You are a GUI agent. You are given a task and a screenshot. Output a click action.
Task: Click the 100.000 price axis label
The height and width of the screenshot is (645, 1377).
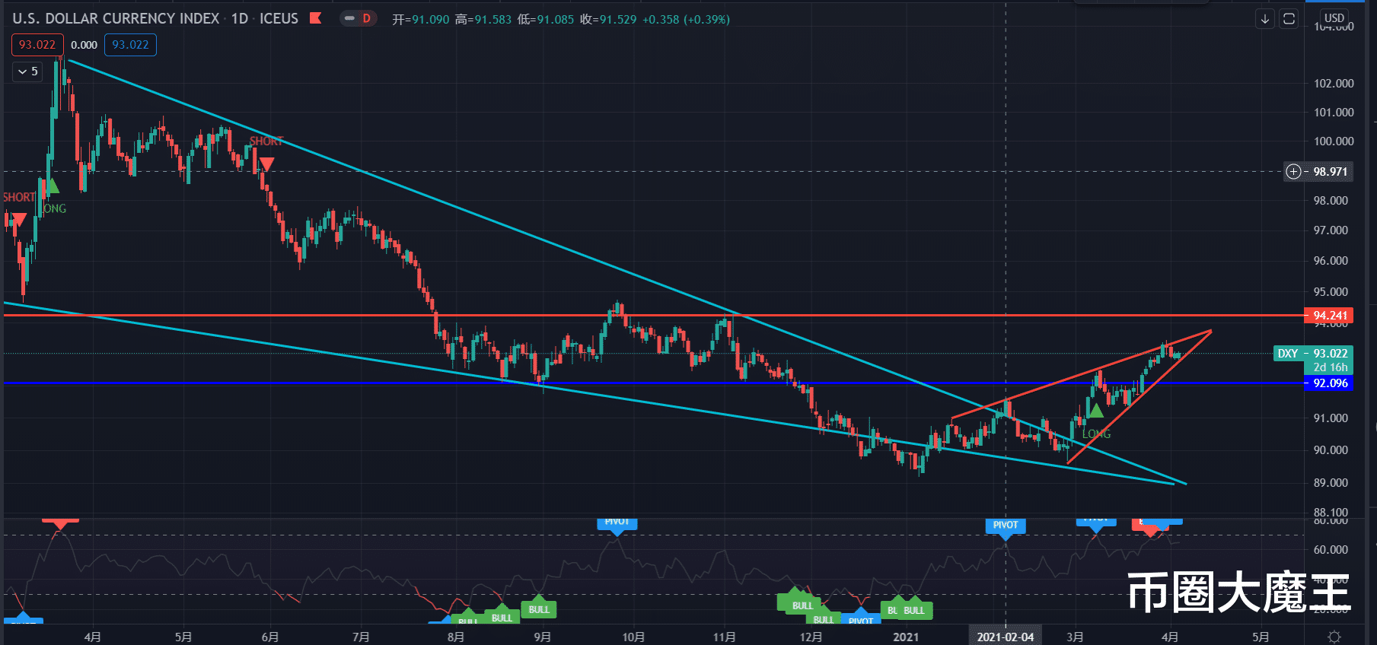pos(1334,141)
